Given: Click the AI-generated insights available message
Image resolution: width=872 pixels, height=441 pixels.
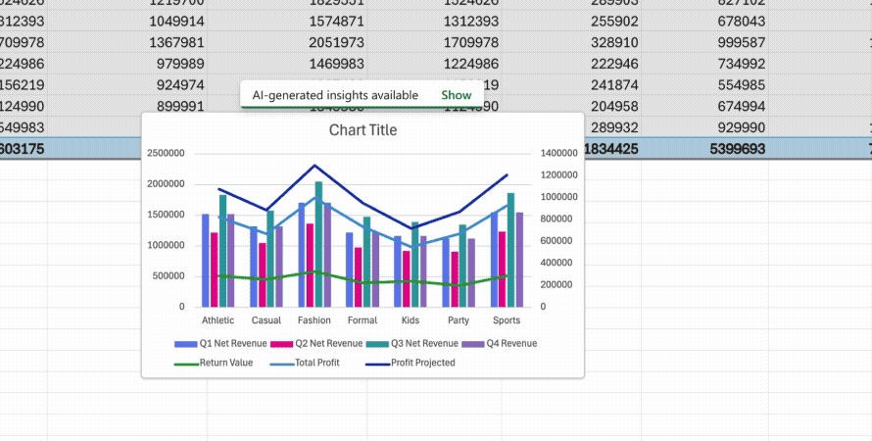Looking at the screenshot, I should (335, 95).
